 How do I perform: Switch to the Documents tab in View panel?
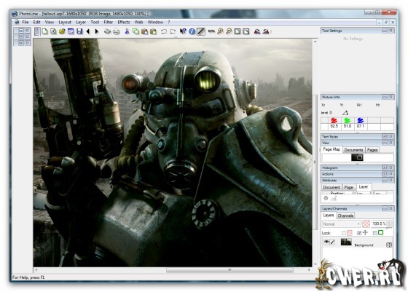[353, 150]
